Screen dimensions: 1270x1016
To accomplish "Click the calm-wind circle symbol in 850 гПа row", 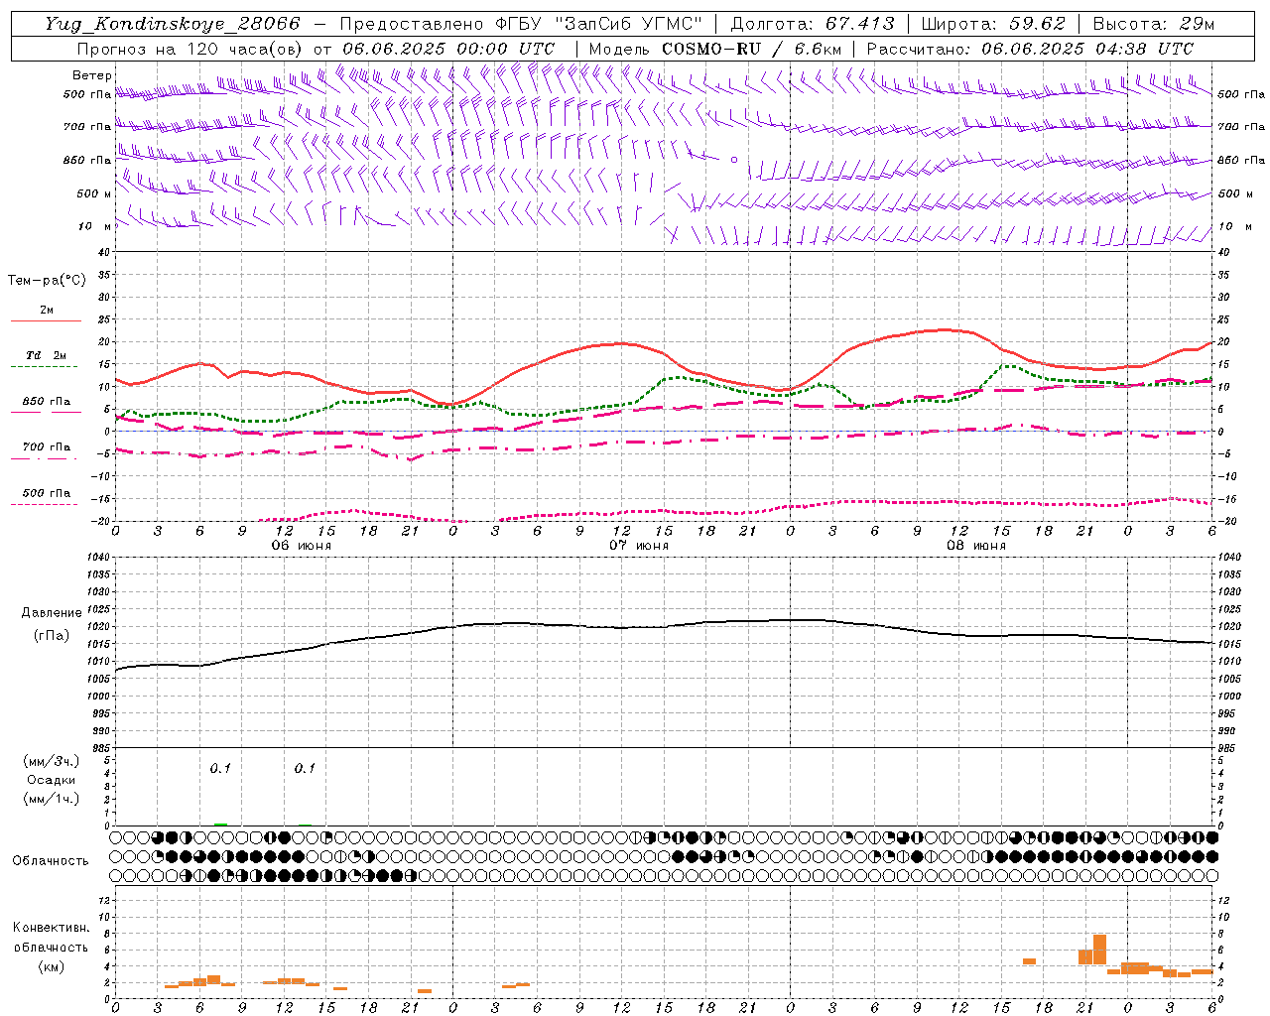I will [x=734, y=159].
